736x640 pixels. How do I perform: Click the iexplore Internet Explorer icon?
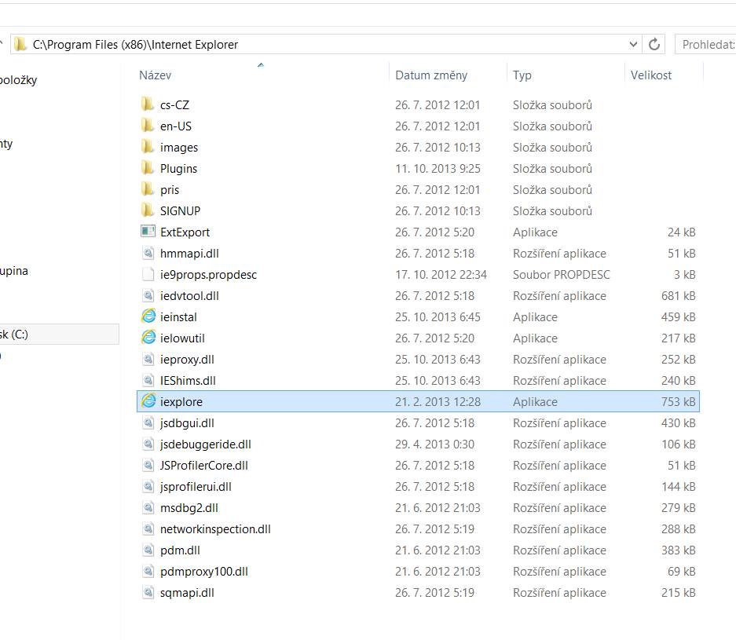(148, 400)
